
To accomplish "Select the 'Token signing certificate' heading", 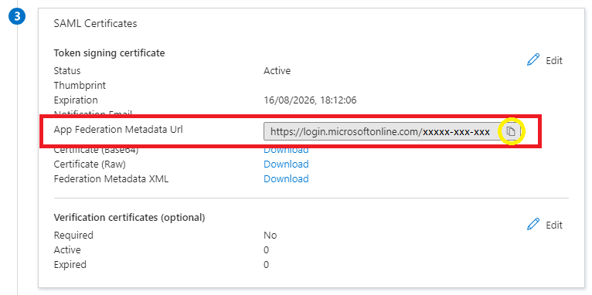I will coord(110,53).
